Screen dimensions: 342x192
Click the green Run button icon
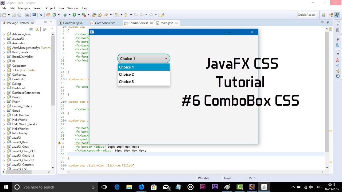coord(74,15)
